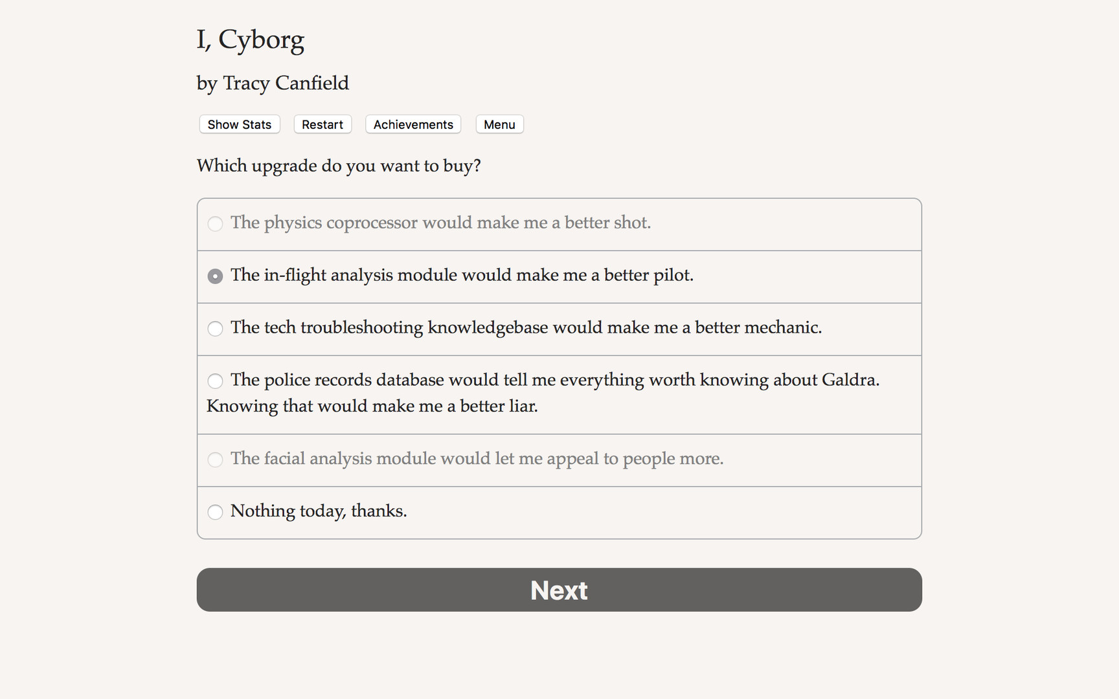The width and height of the screenshot is (1119, 699).
Task: Select "Nothing today, thanks"
Action: 319,511
